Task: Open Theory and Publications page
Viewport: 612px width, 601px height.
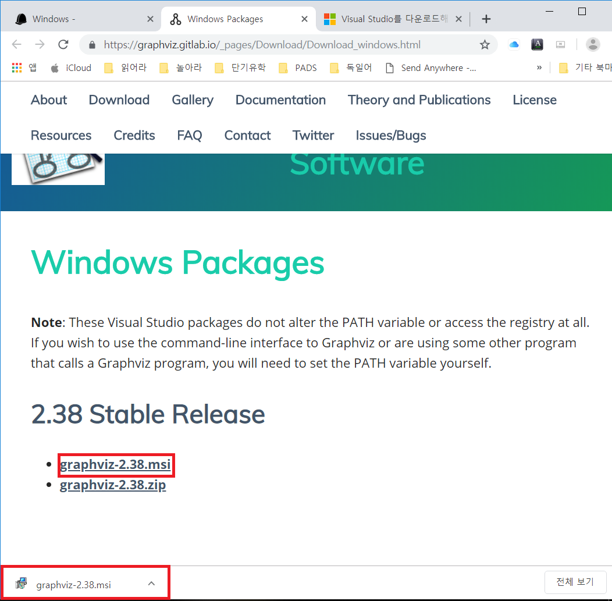Action: coord(419,100)
